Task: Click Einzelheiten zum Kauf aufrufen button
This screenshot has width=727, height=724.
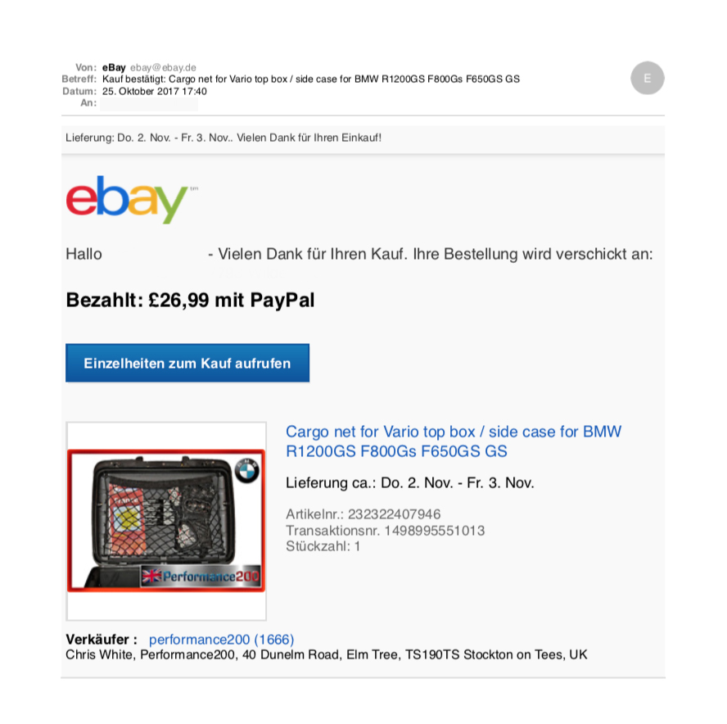Action: [x=187, y=363]
